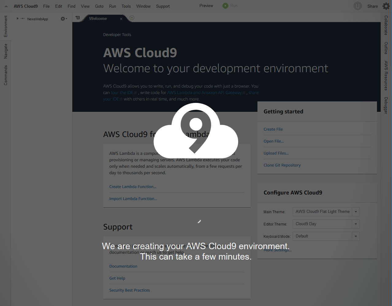This screenshot has width=392, height=306.
Task: Open the Edit menu
Action: point(59,6)
